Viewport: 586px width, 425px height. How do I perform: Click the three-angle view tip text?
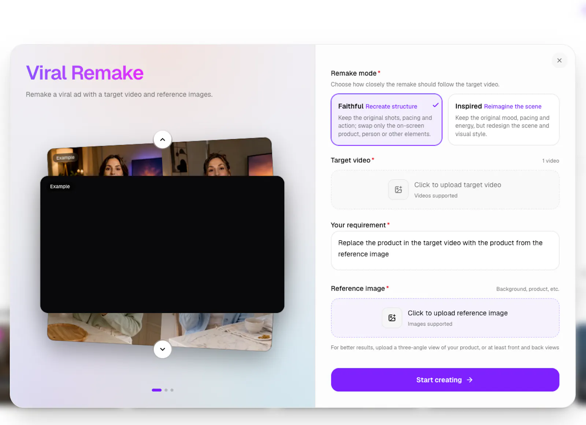tap(445, 347)
